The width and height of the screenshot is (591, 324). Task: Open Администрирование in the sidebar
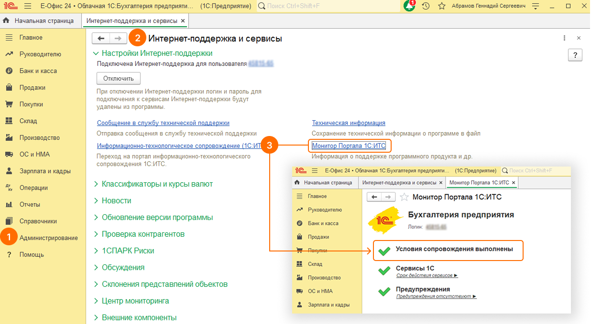[x=48, y=238]
